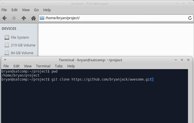Open the Terminal's Edit menu
Screen dimensions: 194x123
pos(17,66)
